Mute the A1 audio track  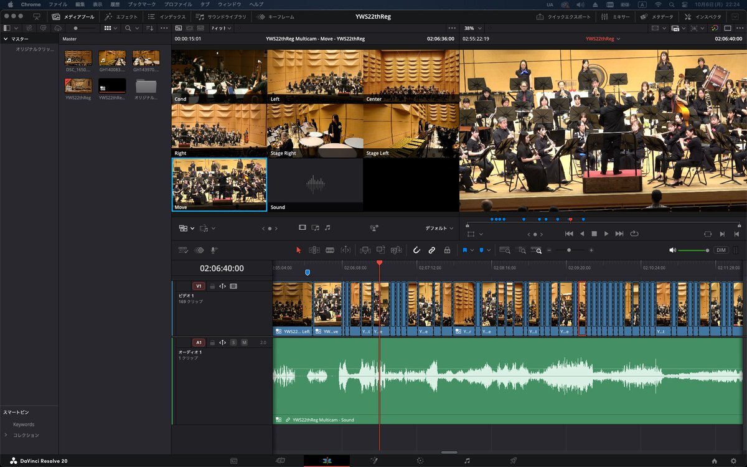(x=244, y=342)
